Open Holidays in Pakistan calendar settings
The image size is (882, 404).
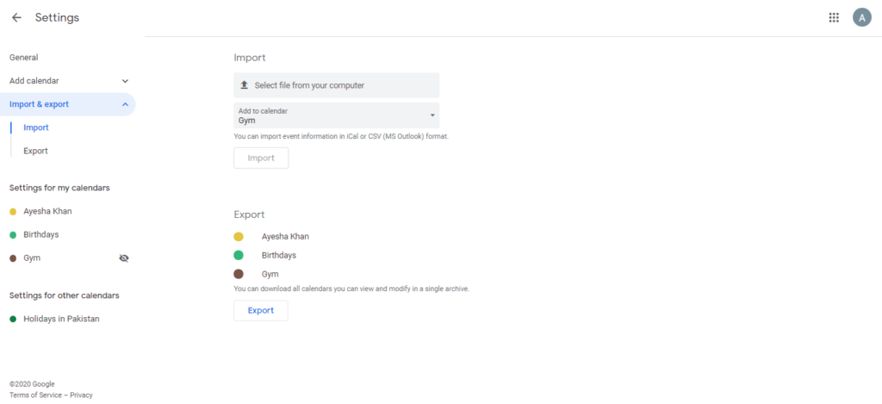[x=61, y=319]
